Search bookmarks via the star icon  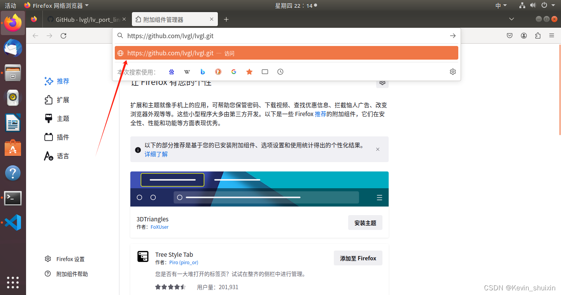click(249, 72)
